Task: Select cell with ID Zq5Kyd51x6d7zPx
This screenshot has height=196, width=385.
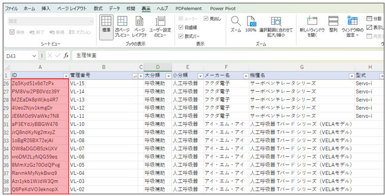Action: coord(40,84)
